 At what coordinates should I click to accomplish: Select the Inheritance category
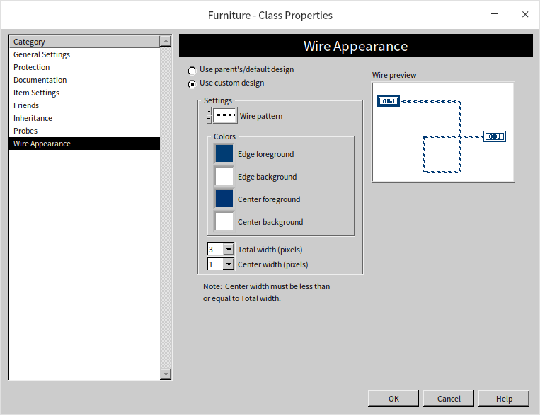pyautogui.click(x=33, y=118)
